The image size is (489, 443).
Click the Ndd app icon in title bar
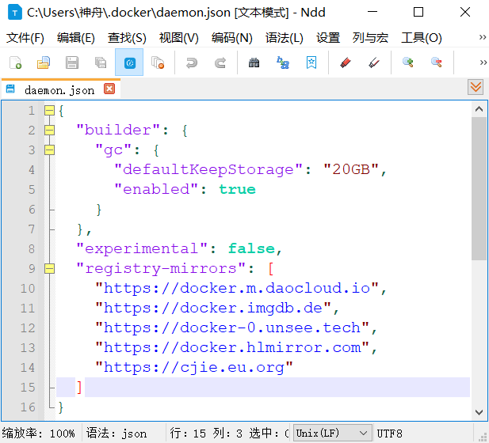point(15,13)
